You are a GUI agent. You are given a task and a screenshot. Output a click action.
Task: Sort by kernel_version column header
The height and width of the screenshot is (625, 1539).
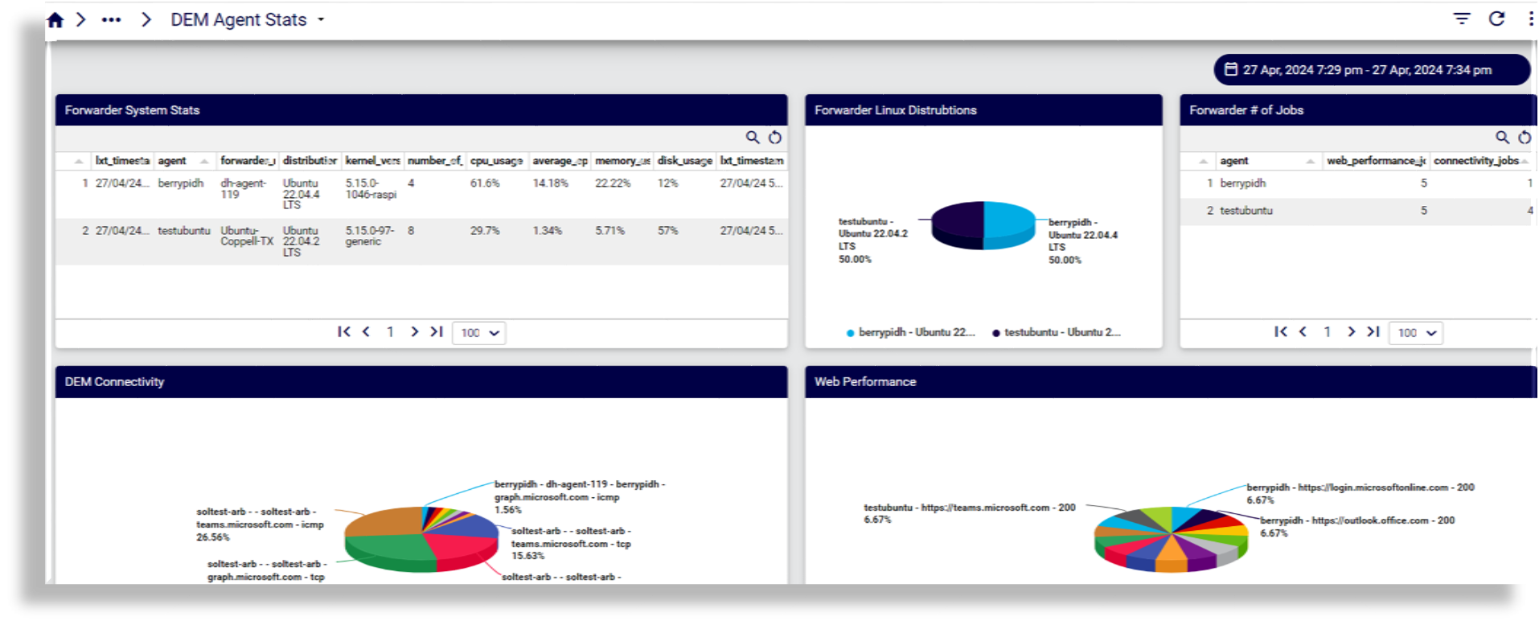(372, 161)
